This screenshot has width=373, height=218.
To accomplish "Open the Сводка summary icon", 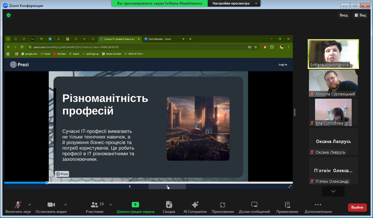I will point(169,205).
